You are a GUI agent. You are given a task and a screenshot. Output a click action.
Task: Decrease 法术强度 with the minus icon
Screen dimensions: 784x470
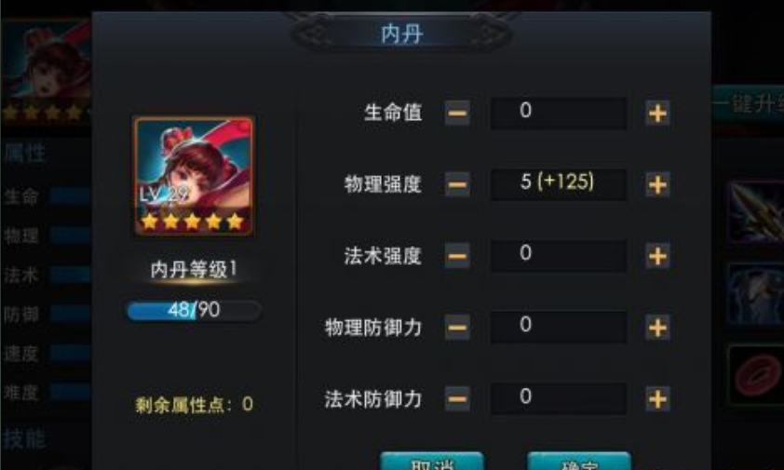457,256
